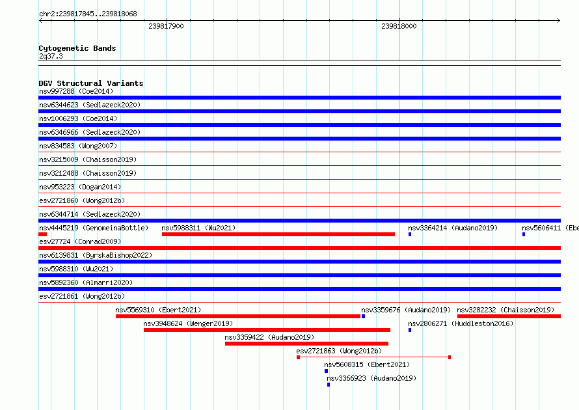Click blue marker left of nsv3359676 bar end

[364, 316]
